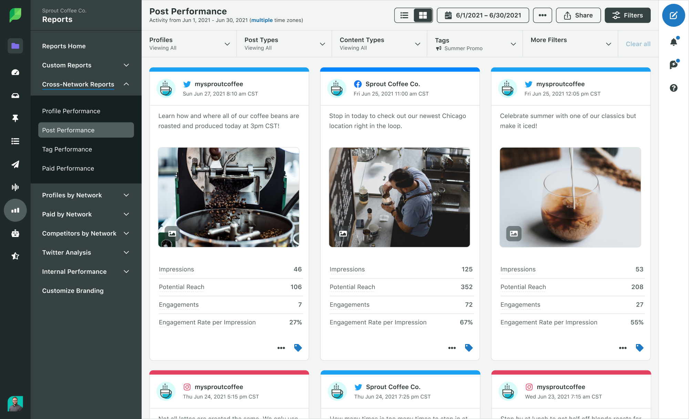Select Tag Performance report menu item
This screenshot has height=419, width=689.
(x=66, y=149)
